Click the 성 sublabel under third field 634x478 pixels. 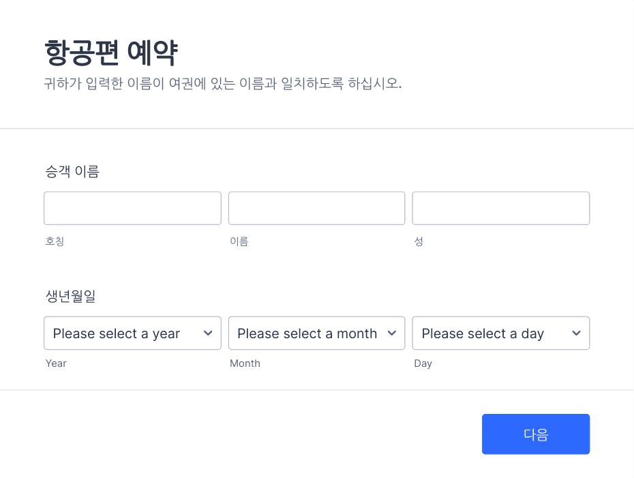pyautogui.click(x=419, y=241)
